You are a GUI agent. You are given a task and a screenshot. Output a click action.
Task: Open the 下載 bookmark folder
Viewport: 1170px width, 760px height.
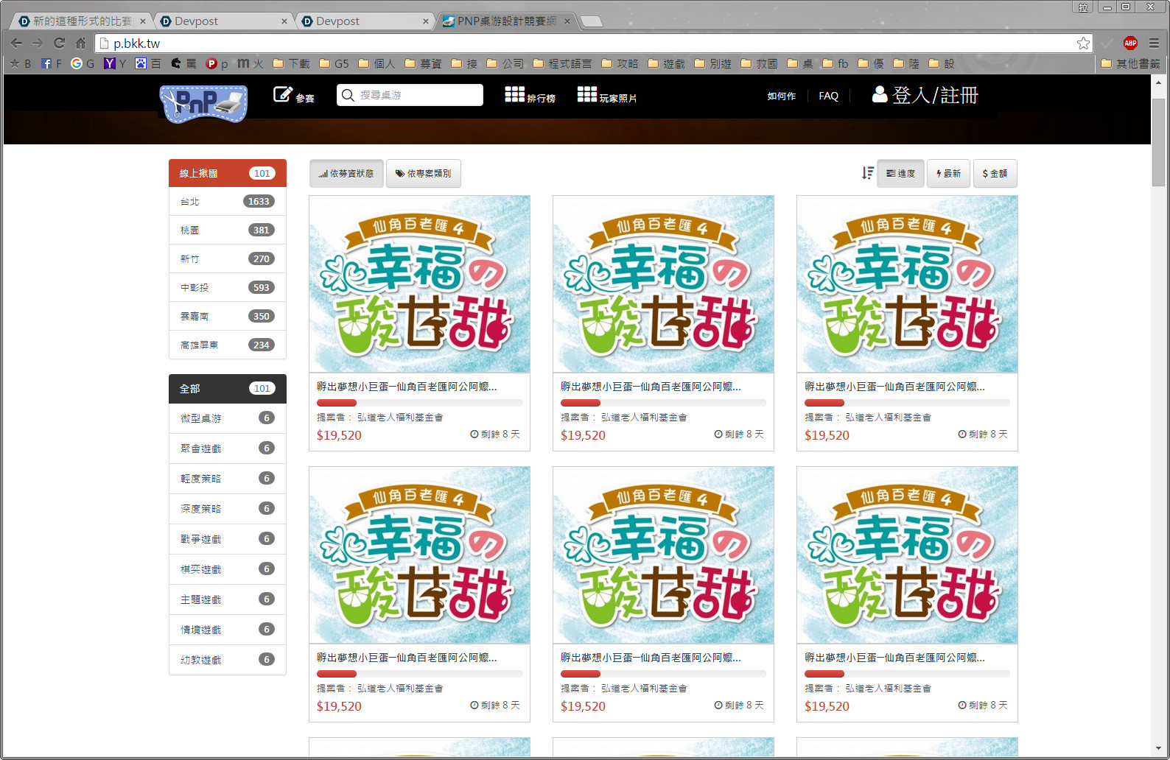point(291,64)
